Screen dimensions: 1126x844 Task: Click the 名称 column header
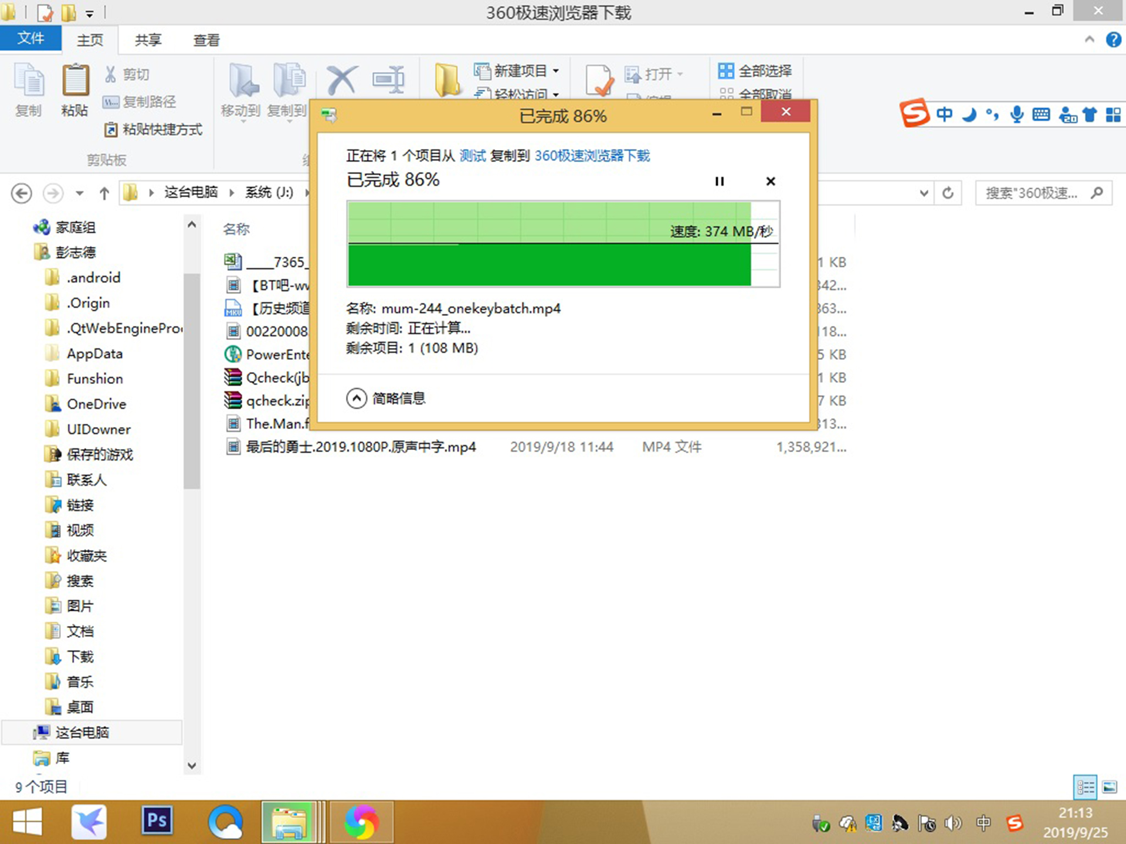pos(236,229)
